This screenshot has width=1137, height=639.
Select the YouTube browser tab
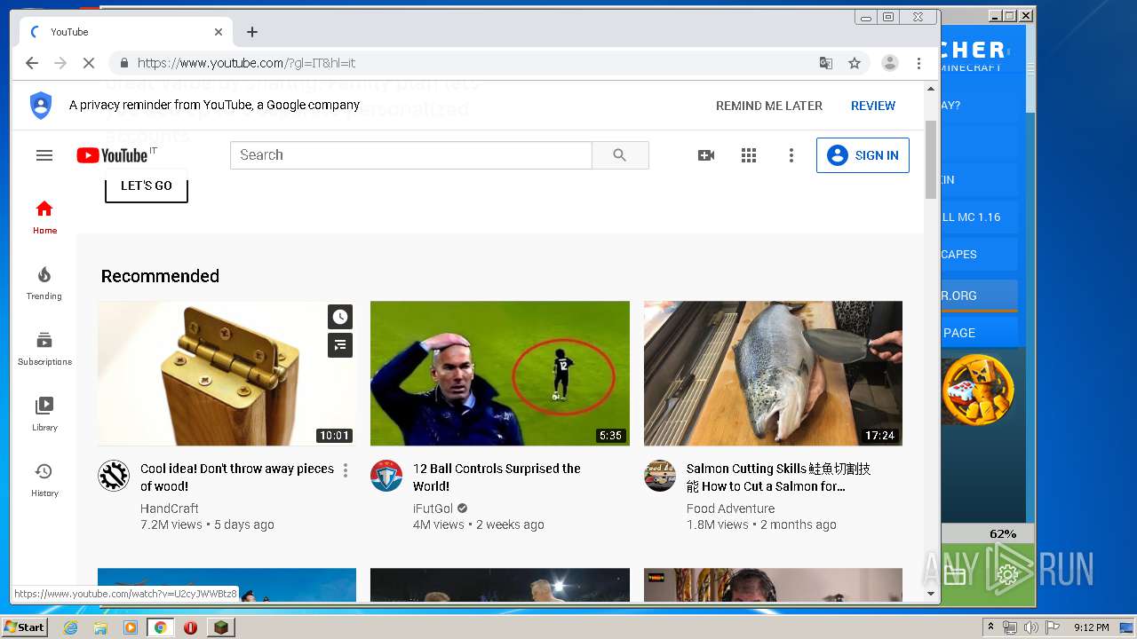click(x=126, y=32)
